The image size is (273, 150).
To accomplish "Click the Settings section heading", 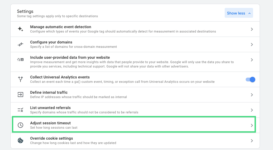I will (25, 11).
